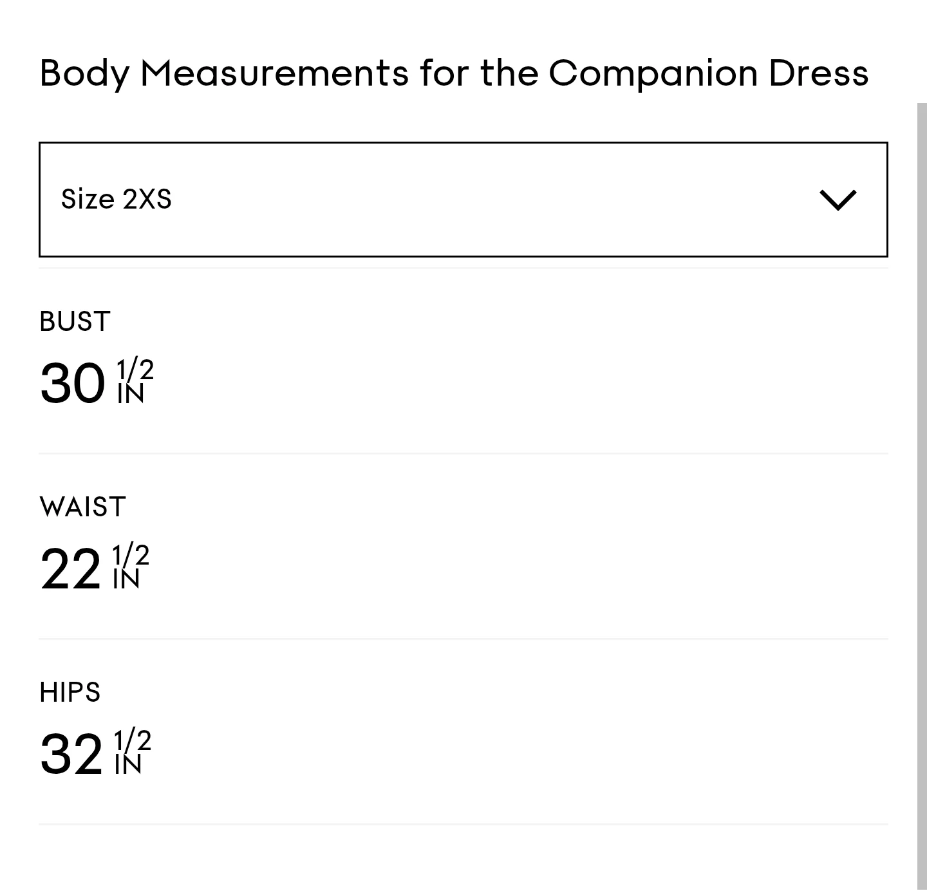Viewport: 927px width, 891px height.
Task: Click the 1/2 fraction beside bust 30
Action: [x=135, y=370]
